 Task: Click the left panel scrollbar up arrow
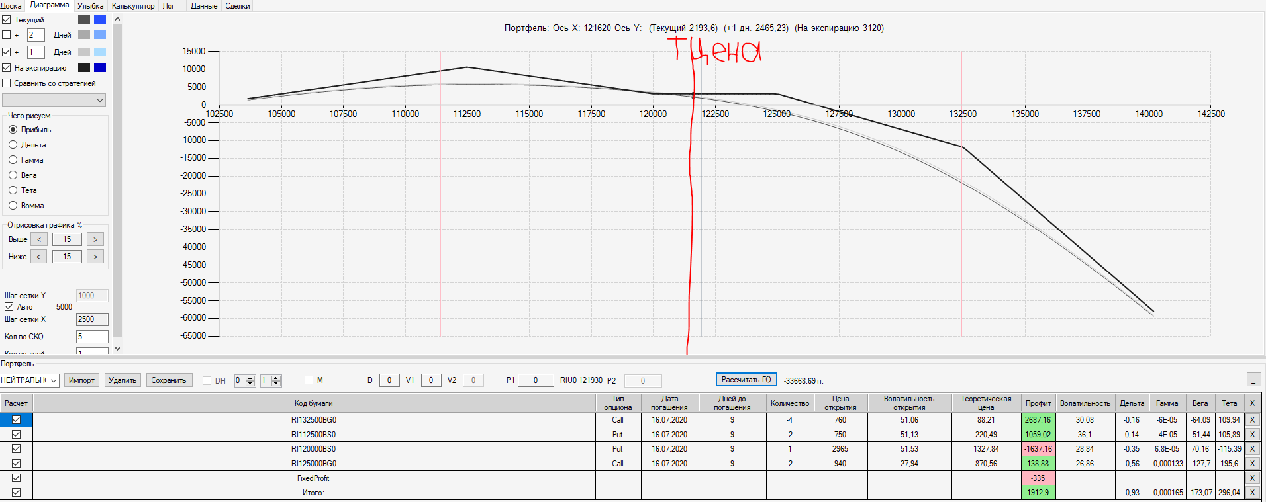tap(117, 19)
